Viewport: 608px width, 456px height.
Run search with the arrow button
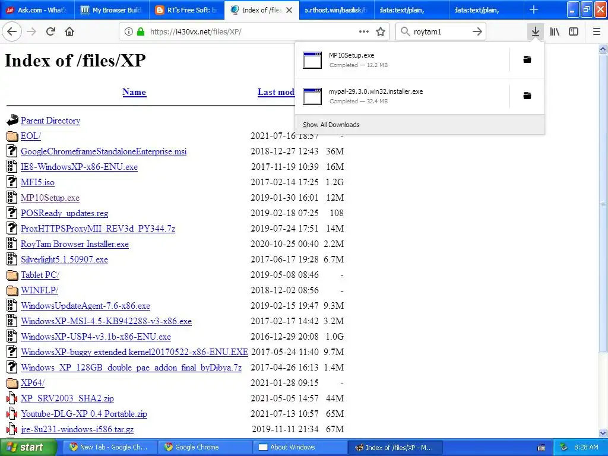point(477,31)
